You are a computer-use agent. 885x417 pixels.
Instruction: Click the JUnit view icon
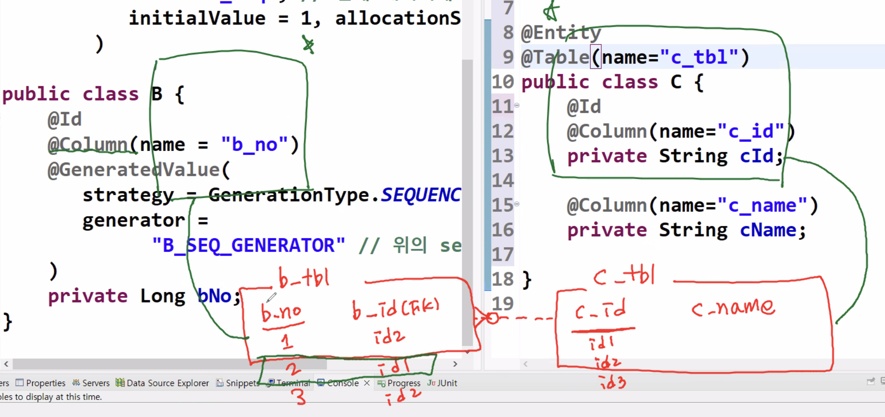[431, 383]
